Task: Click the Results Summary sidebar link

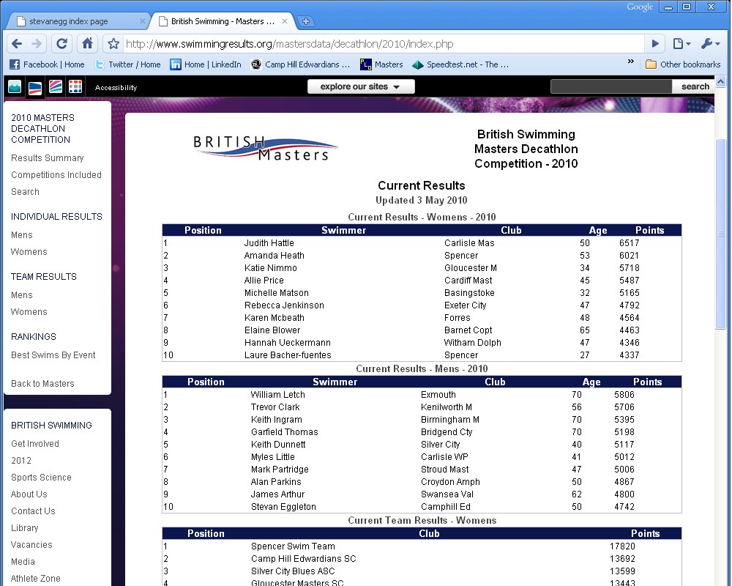Action: (x=48, y=158)
